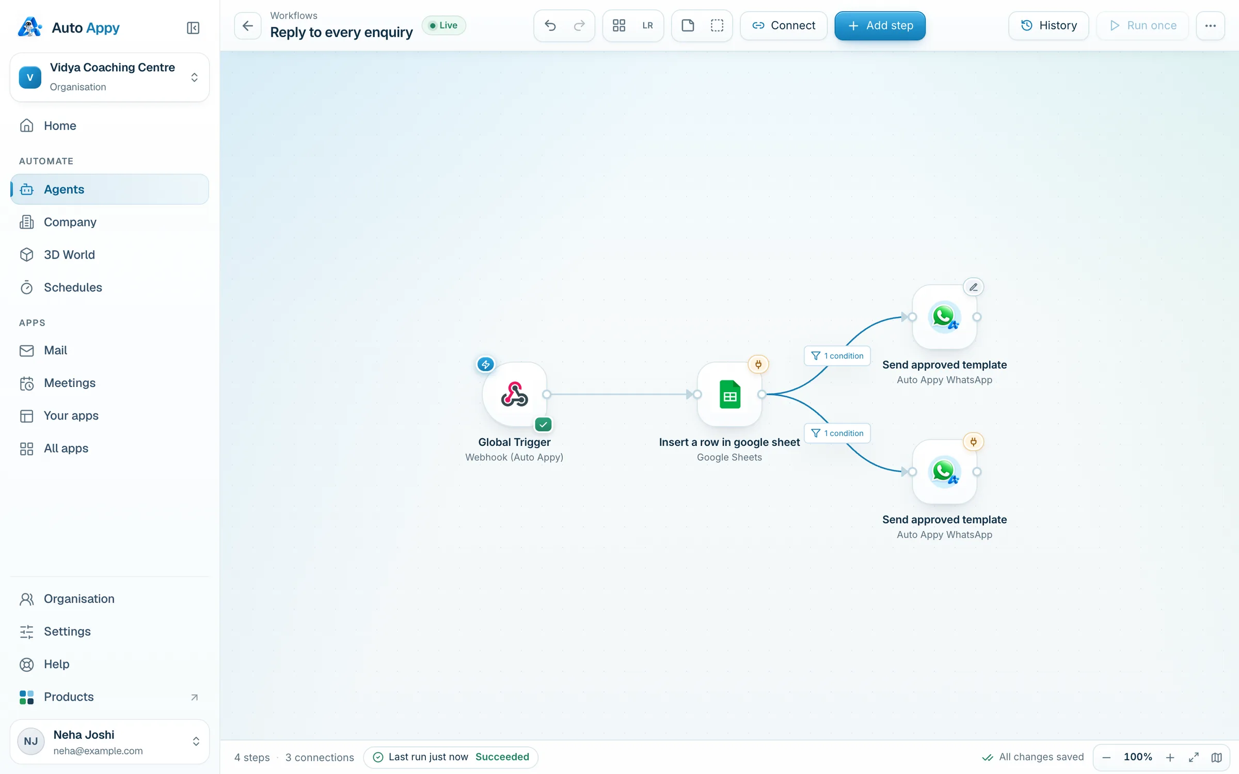Open the lower 1 condition filter
Viewport: 1239px width, 774px height.
point(837,433)
